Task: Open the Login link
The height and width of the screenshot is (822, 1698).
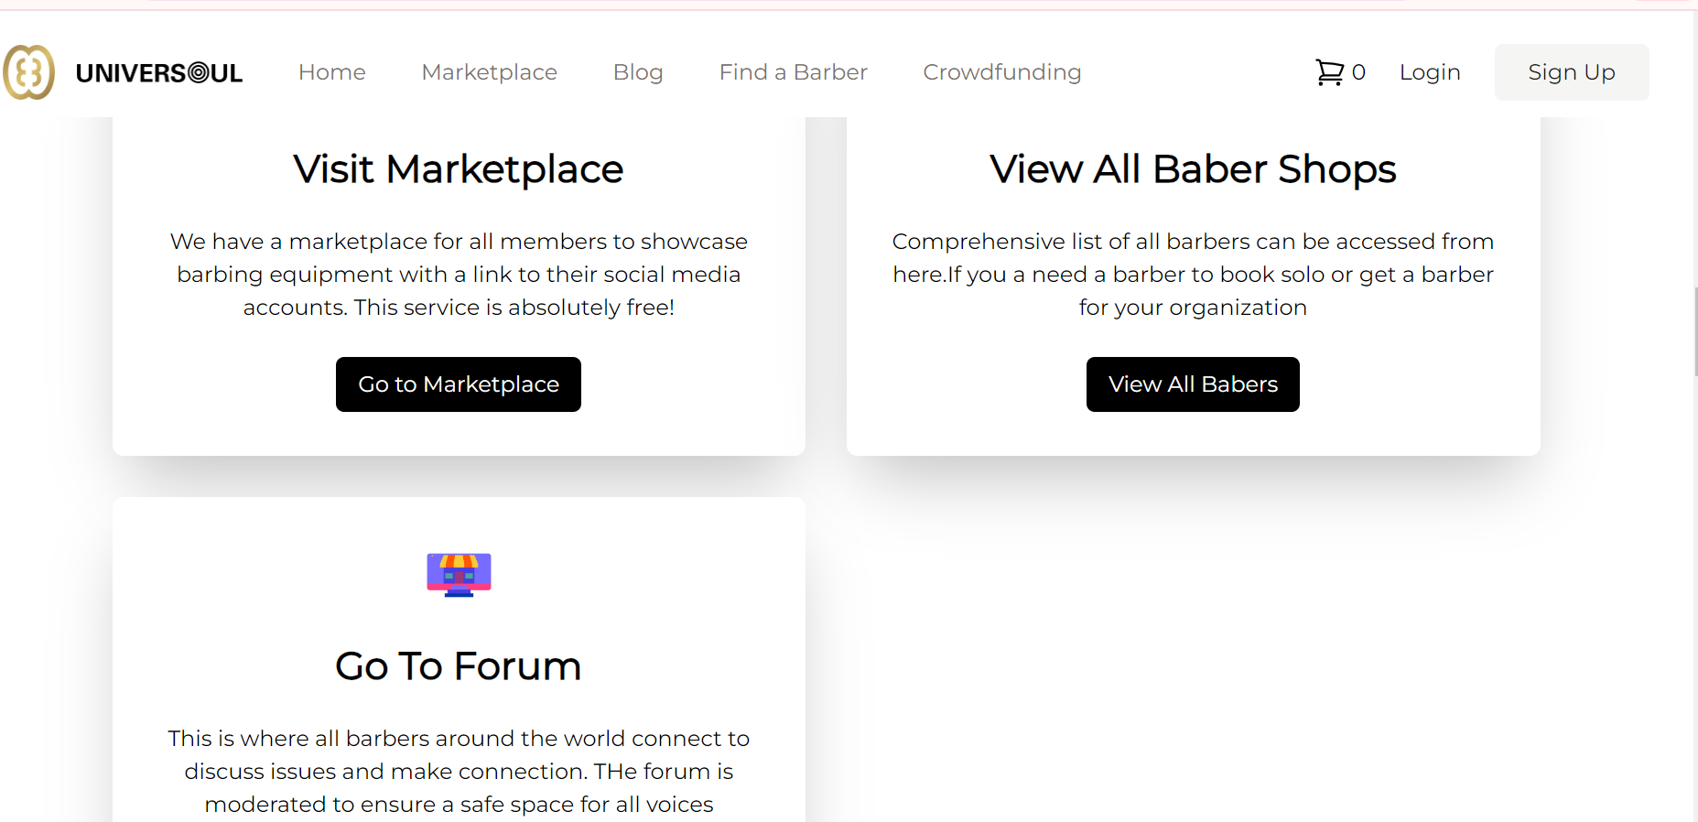Action: pos(1429,71)
